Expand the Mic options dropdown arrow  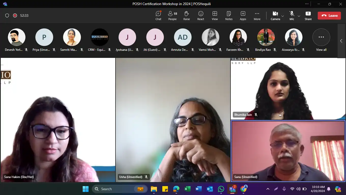(299, 16)
